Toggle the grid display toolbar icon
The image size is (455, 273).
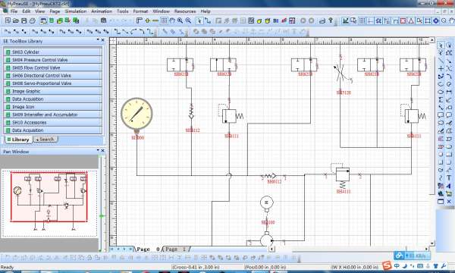[x=164, y=20]
